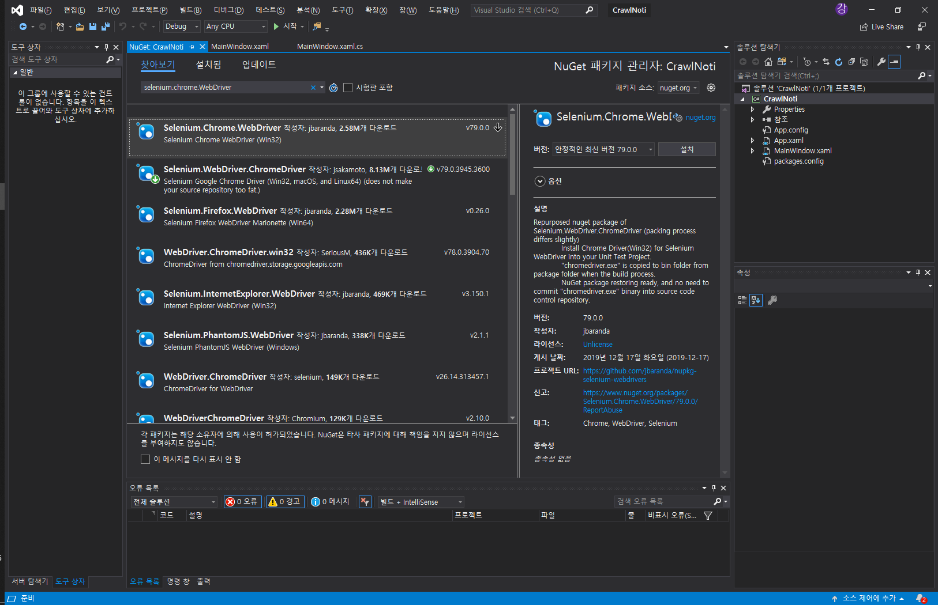Open the Build menu

click(190, 10)
